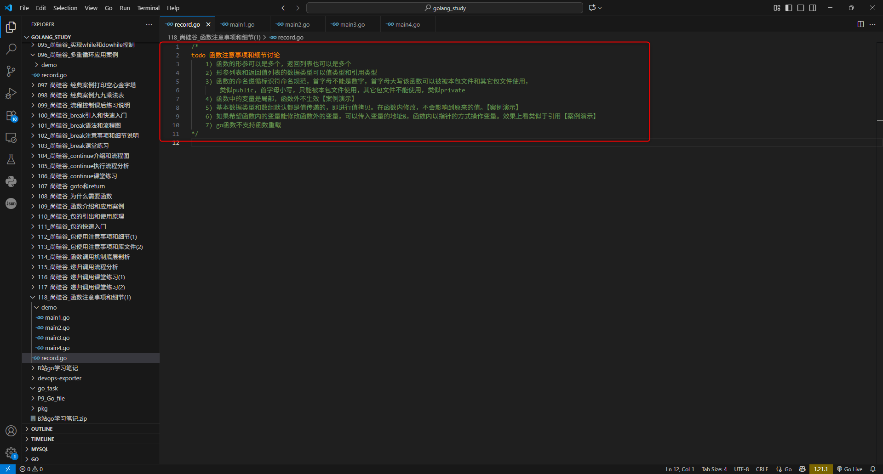883x474 pixels.
Task: Place cursor on line 12 in editor
Action: click(533, 143)
